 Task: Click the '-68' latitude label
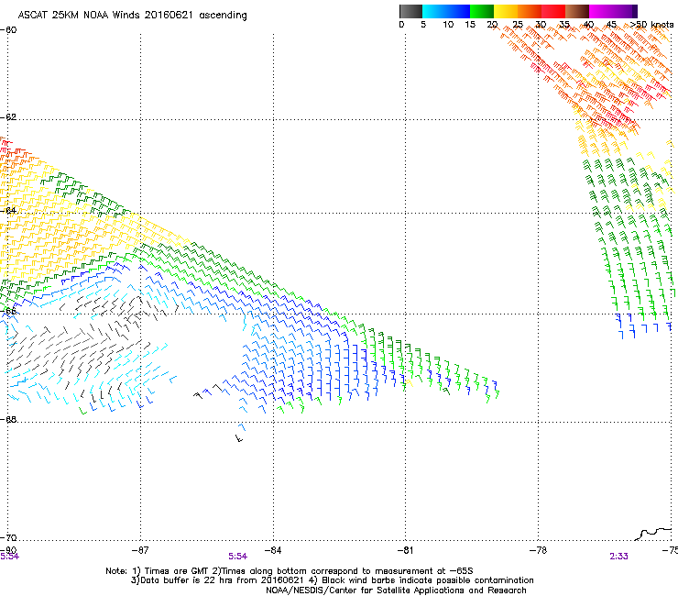point(8,420)
